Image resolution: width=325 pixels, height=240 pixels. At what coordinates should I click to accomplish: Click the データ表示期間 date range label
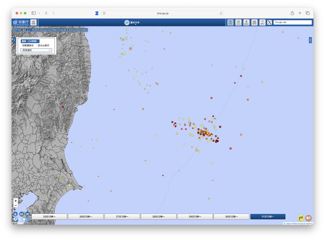(50, 30)
